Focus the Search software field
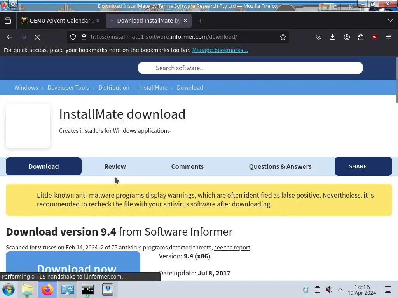This screenshot has width=398, height=298. coord(250,68)
